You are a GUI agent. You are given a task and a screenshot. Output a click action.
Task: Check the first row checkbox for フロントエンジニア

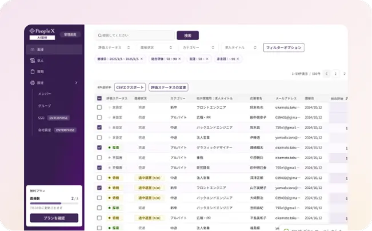[x=99, y=107]
